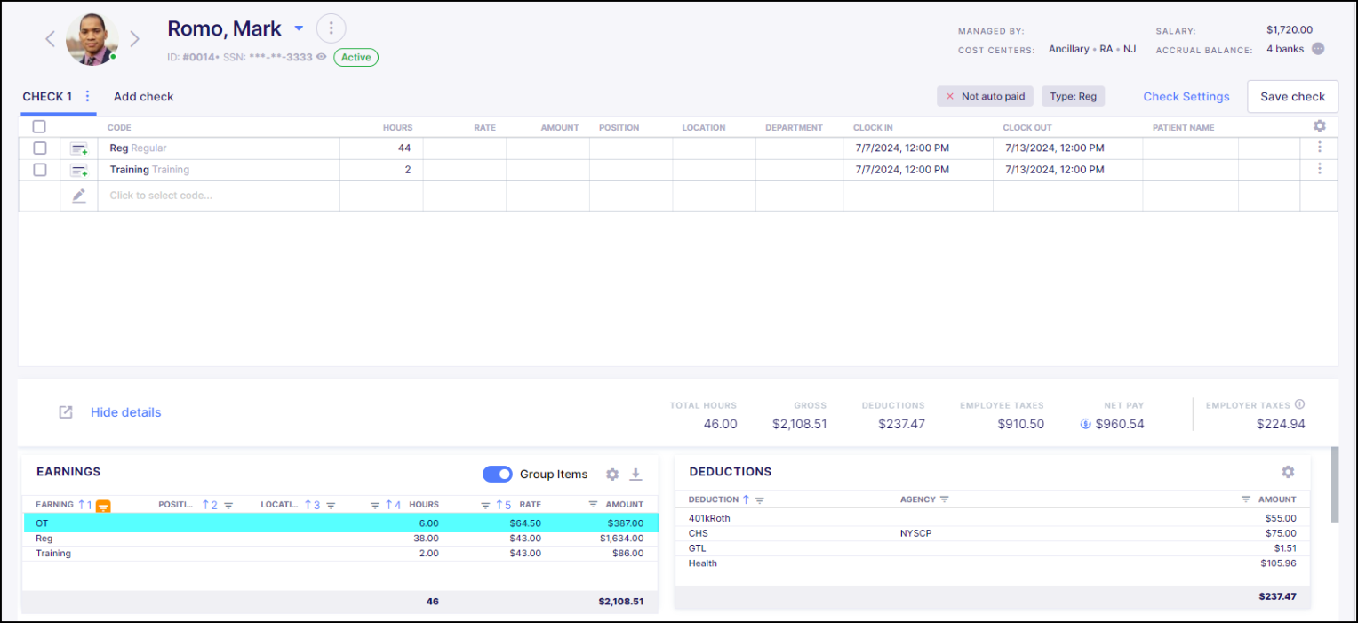
Task: Click the pop-out icon beside Hide details
Action: 66,412
